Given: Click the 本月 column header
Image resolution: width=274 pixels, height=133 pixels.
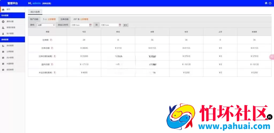Looking at the screenshot, I should click(186, 32).
